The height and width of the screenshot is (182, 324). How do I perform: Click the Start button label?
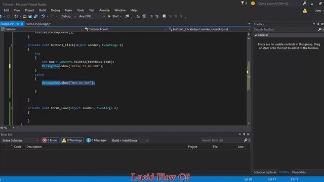click(115, 16)
